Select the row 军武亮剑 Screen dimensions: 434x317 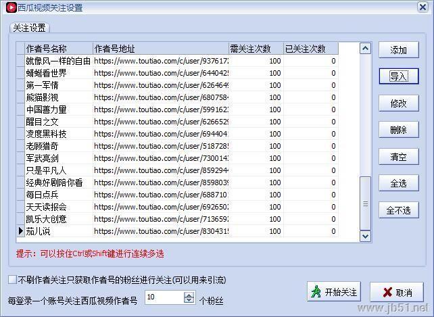(177, 158)
